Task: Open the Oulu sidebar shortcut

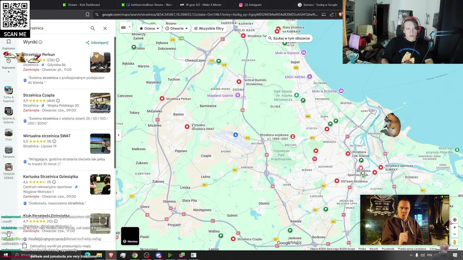Action: click(x=8, y=135)
